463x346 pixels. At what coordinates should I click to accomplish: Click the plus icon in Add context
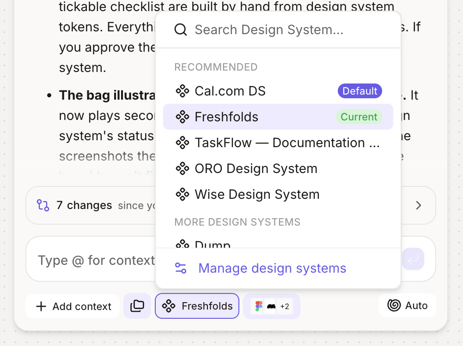pos(41,306)
